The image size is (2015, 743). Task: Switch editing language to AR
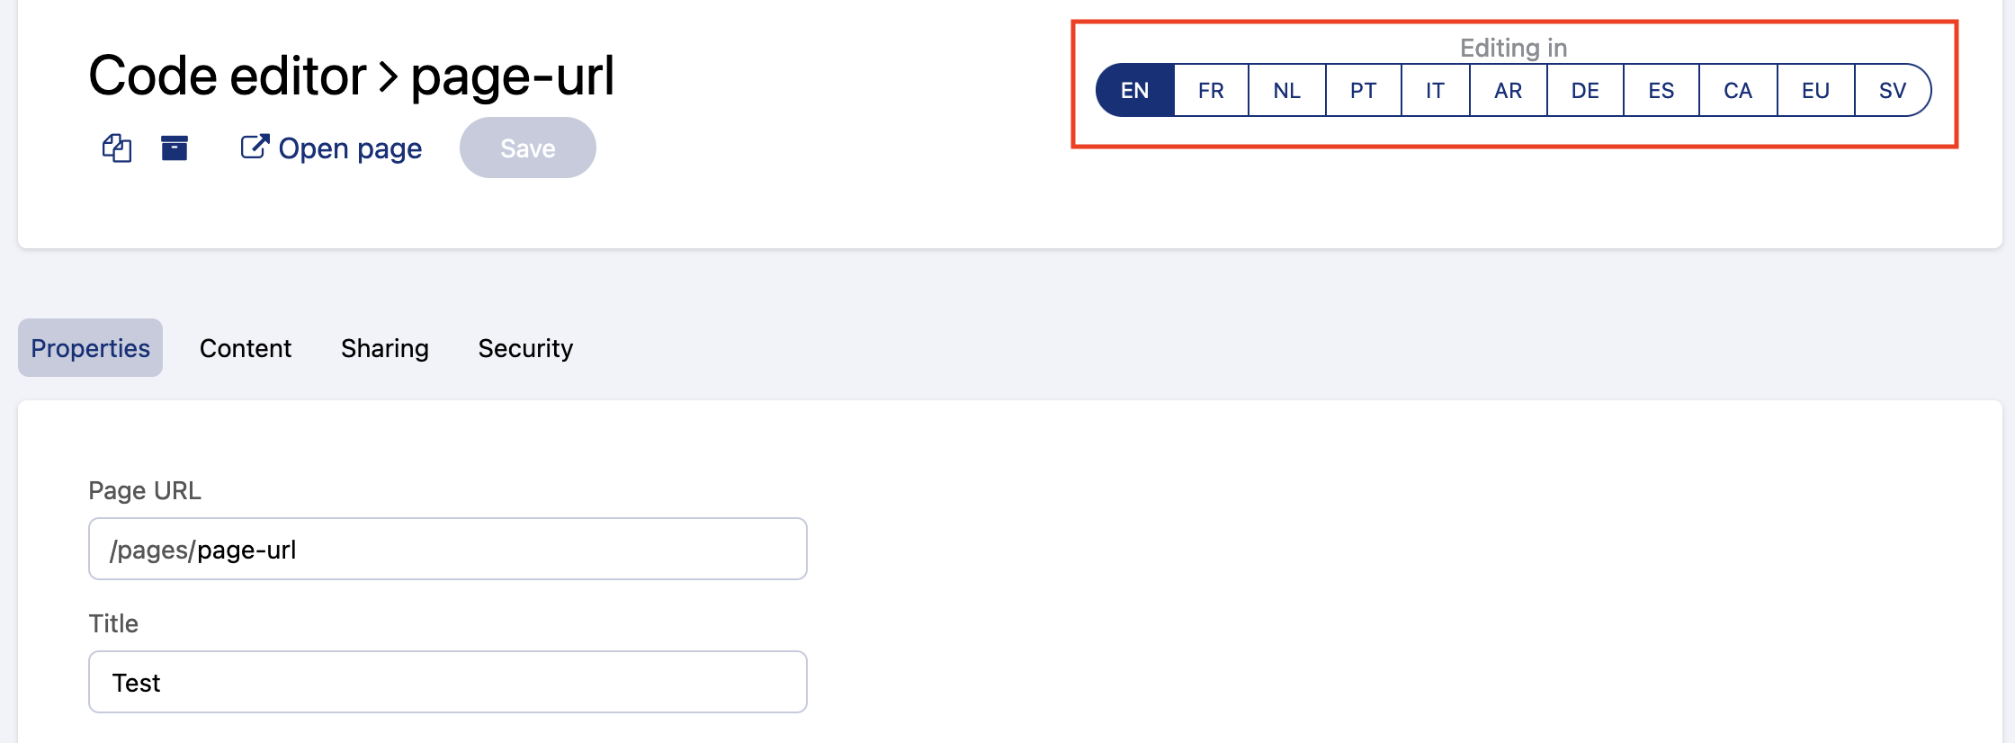click(x=1509, y=91)
